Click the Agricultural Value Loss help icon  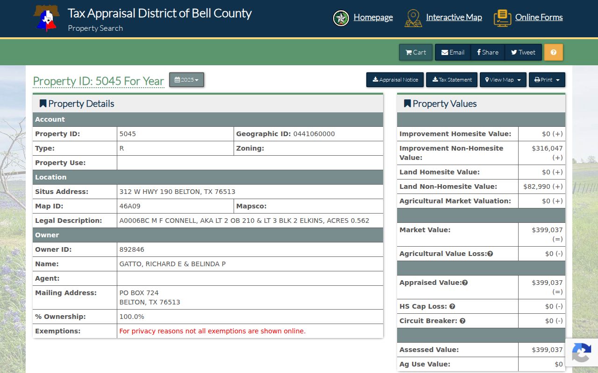click(x=490, y=254)
